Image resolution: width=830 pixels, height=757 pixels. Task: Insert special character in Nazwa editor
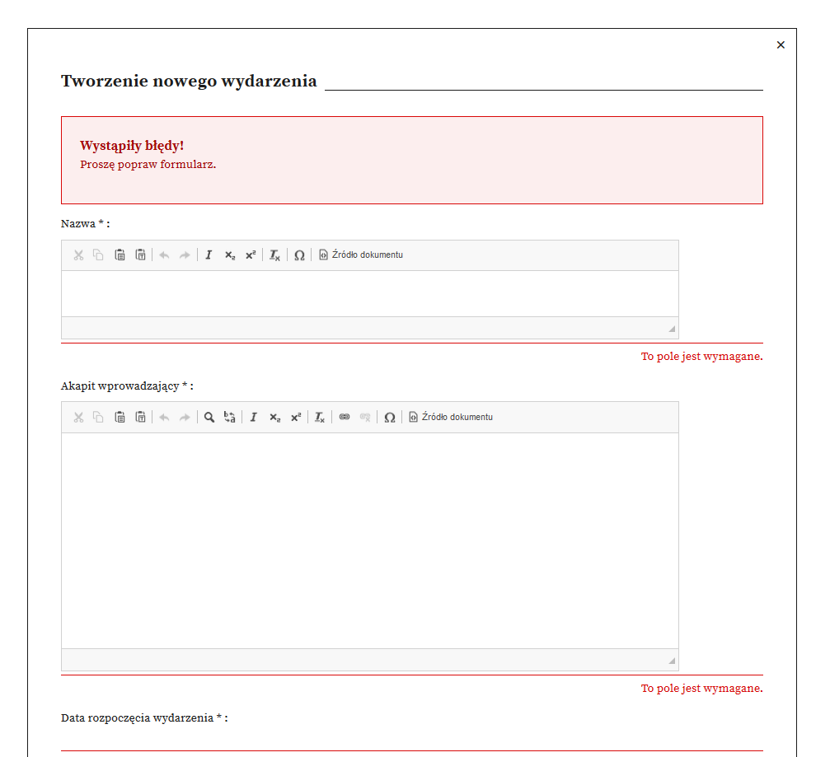point(299,255)
